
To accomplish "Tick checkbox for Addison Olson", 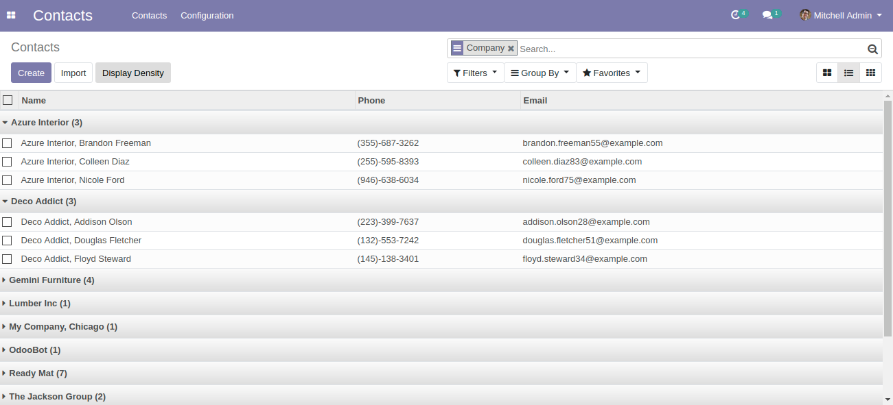I will coord(7,222).
